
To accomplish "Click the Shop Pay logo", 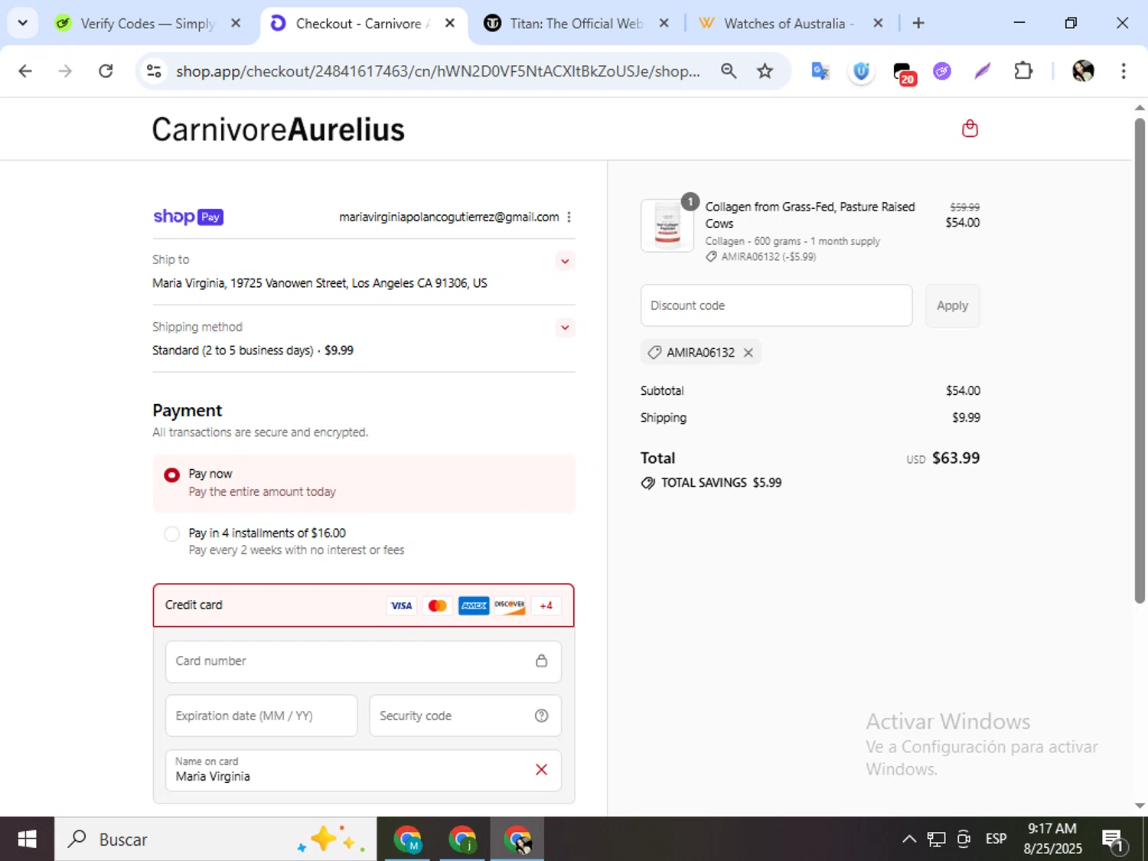I will pos(188,217).
